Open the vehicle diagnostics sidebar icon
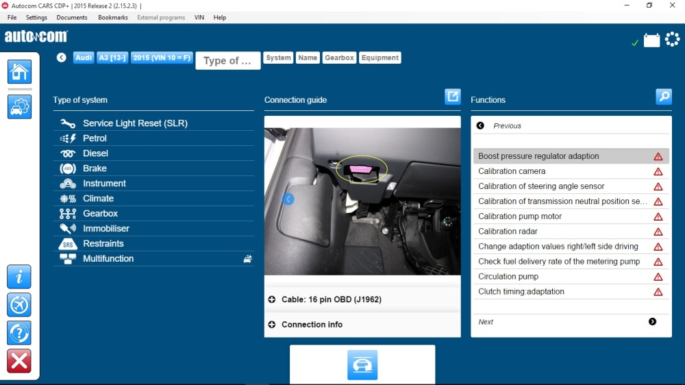 19,107
